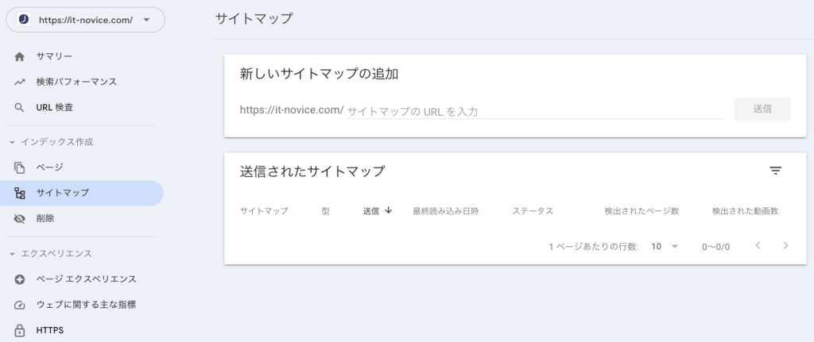The width and height of the screenshot is (814, 342).
Task: Click the HTTPS lock icon
Action: [x=20, y=331]
